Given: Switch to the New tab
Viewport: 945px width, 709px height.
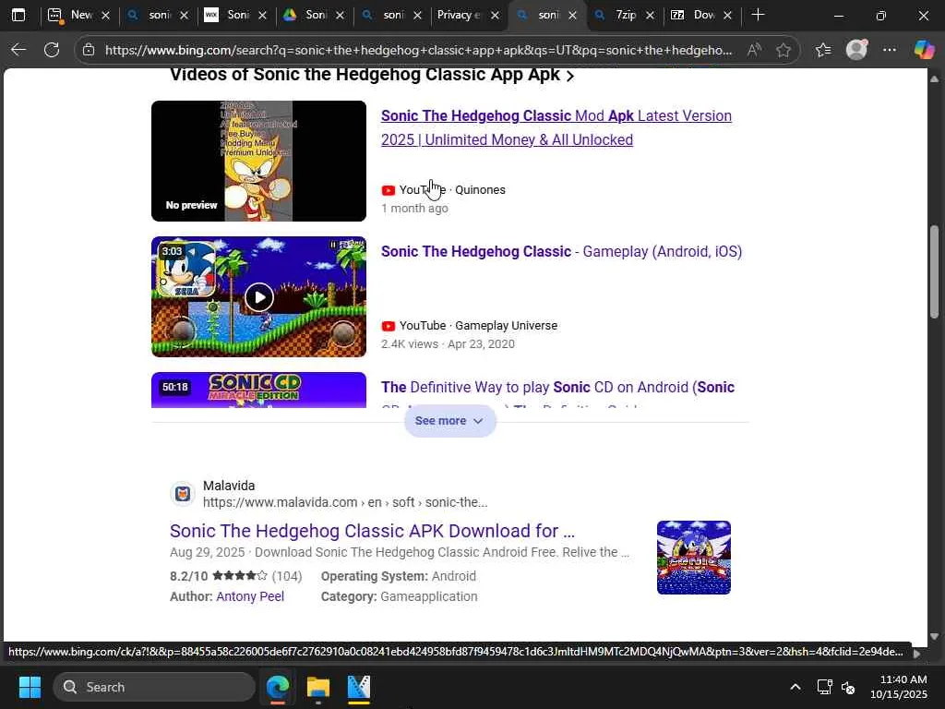Looking at the screenshot, I should click(72, 15).
